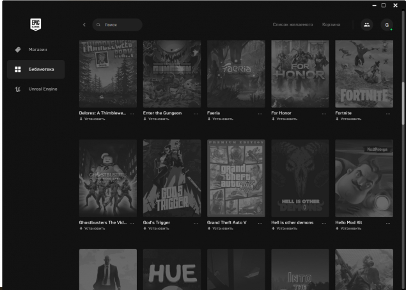Click the Поиск search field
The height and width of the screenshot is (290, 406).
click(x=117, y=25)
